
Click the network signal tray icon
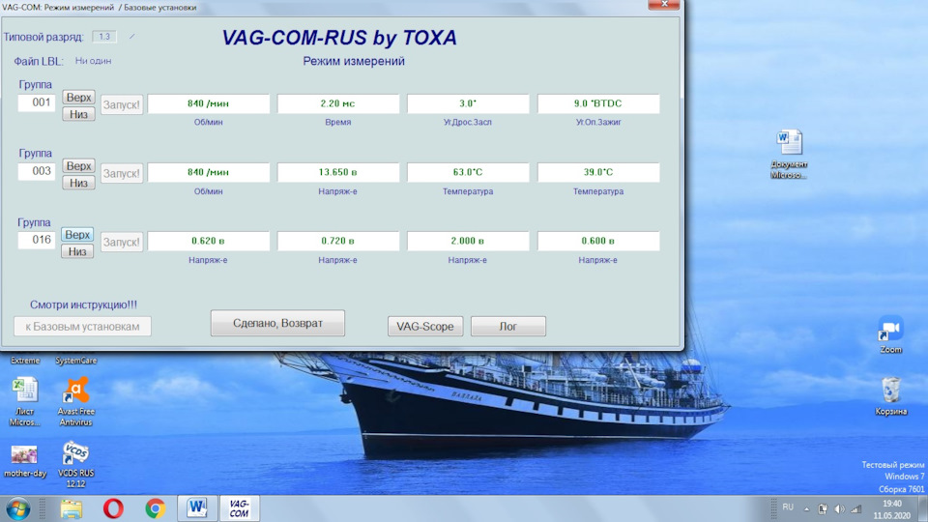(x=855, y=509)
